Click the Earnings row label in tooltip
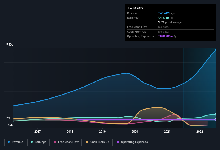Viewport: 220px width, 150px height. (x=133, y=18)
